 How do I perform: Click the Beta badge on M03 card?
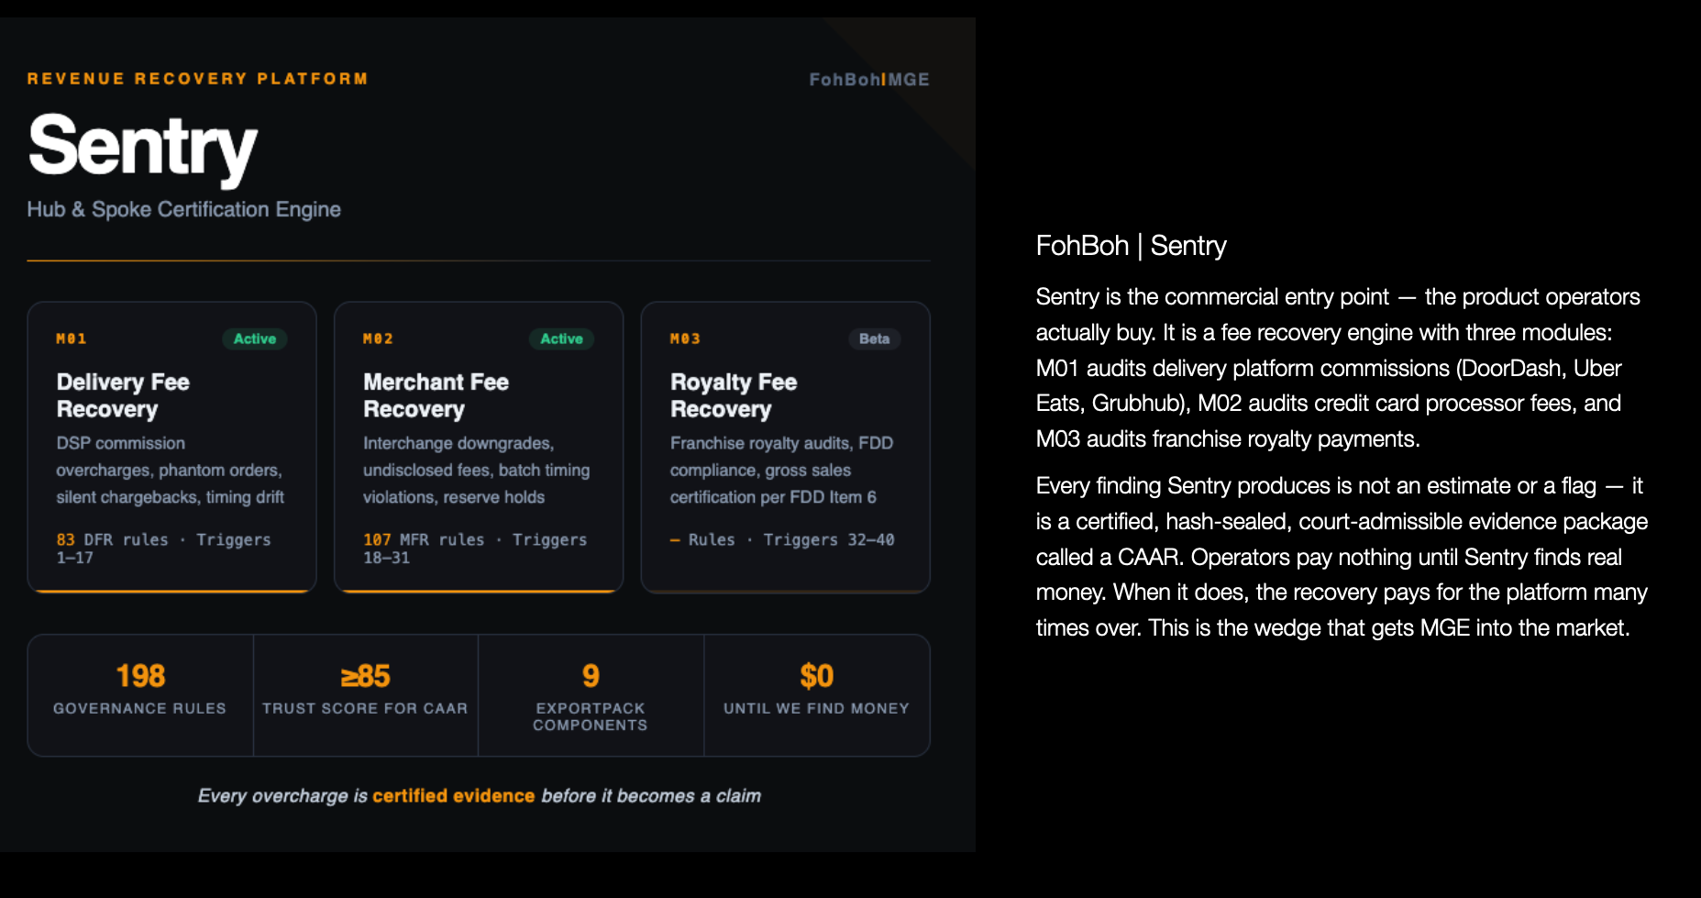(874, 338)
